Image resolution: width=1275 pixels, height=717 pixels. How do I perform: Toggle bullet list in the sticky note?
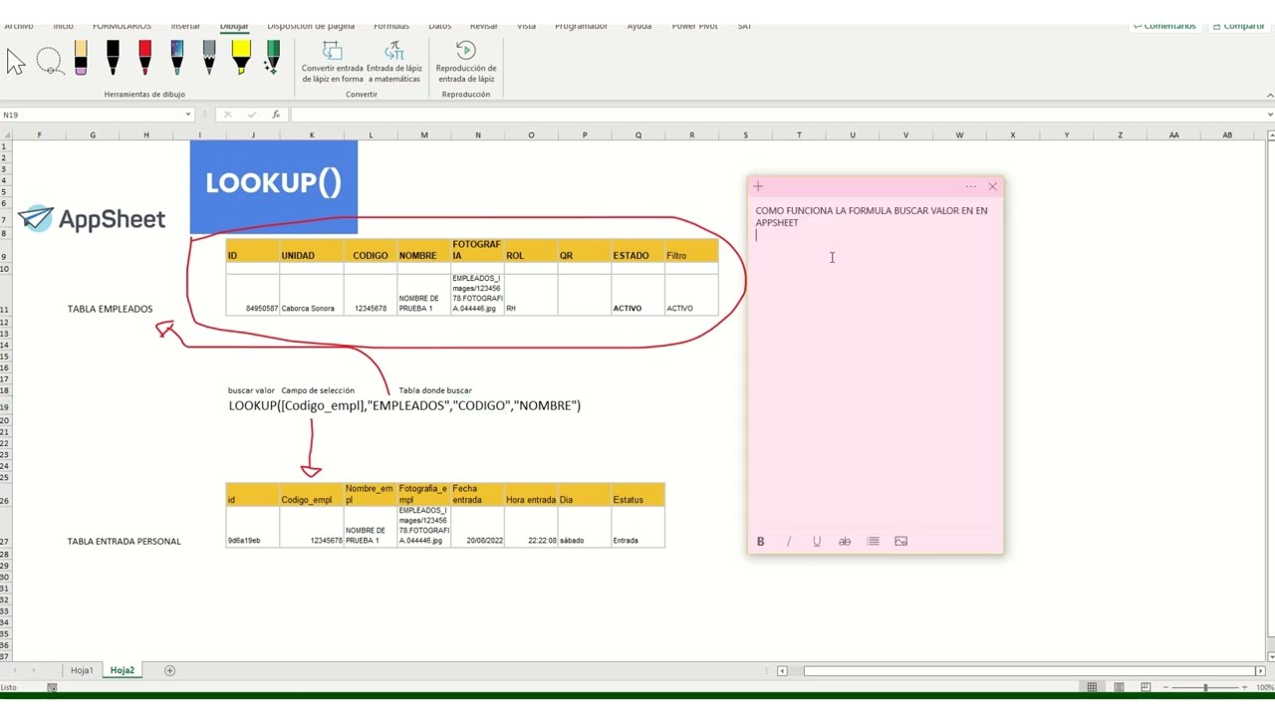pyautogui.click(x=873, y=542)
